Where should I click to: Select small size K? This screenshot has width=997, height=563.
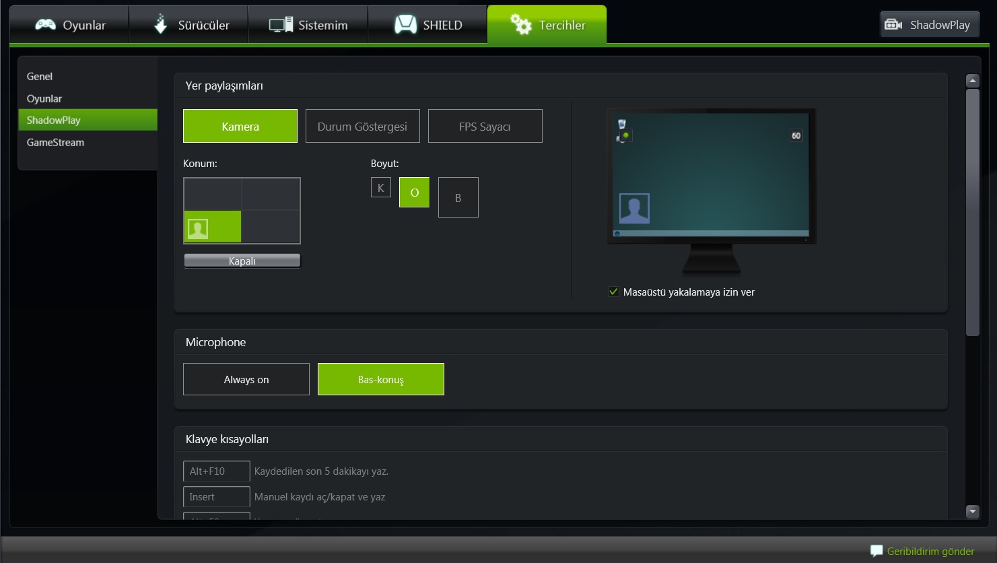tap(381, 187)
